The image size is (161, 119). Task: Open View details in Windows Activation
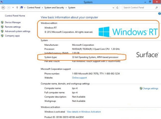pyautogui.click(x=84, y=112)
